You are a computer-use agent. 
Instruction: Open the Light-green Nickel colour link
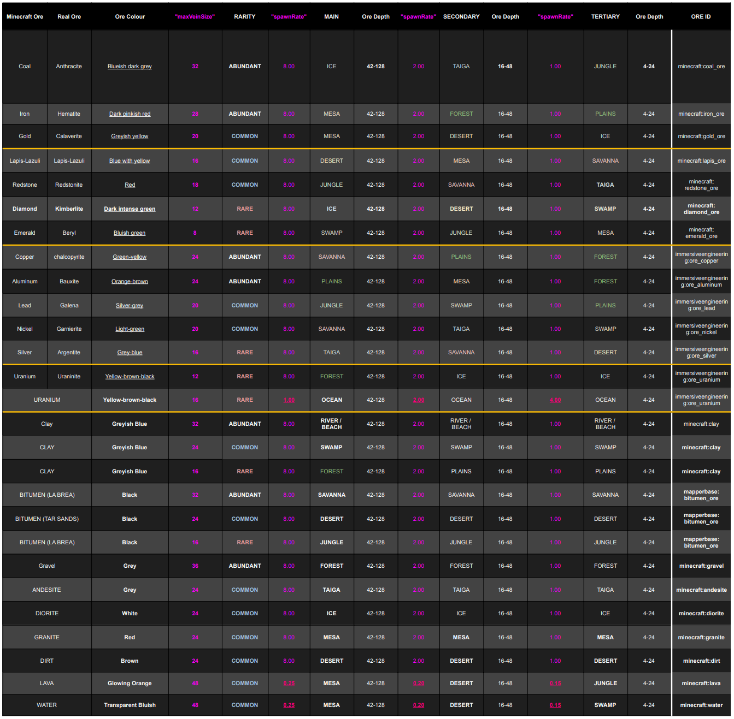pos(130,329)
